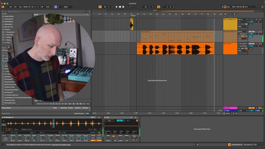Toggle Granulator III device on/off
Viewport: 265px width, 149px height.
[x=2, y=118]
